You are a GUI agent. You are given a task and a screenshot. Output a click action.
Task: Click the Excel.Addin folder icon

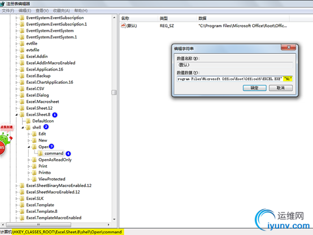click(22, 57)
